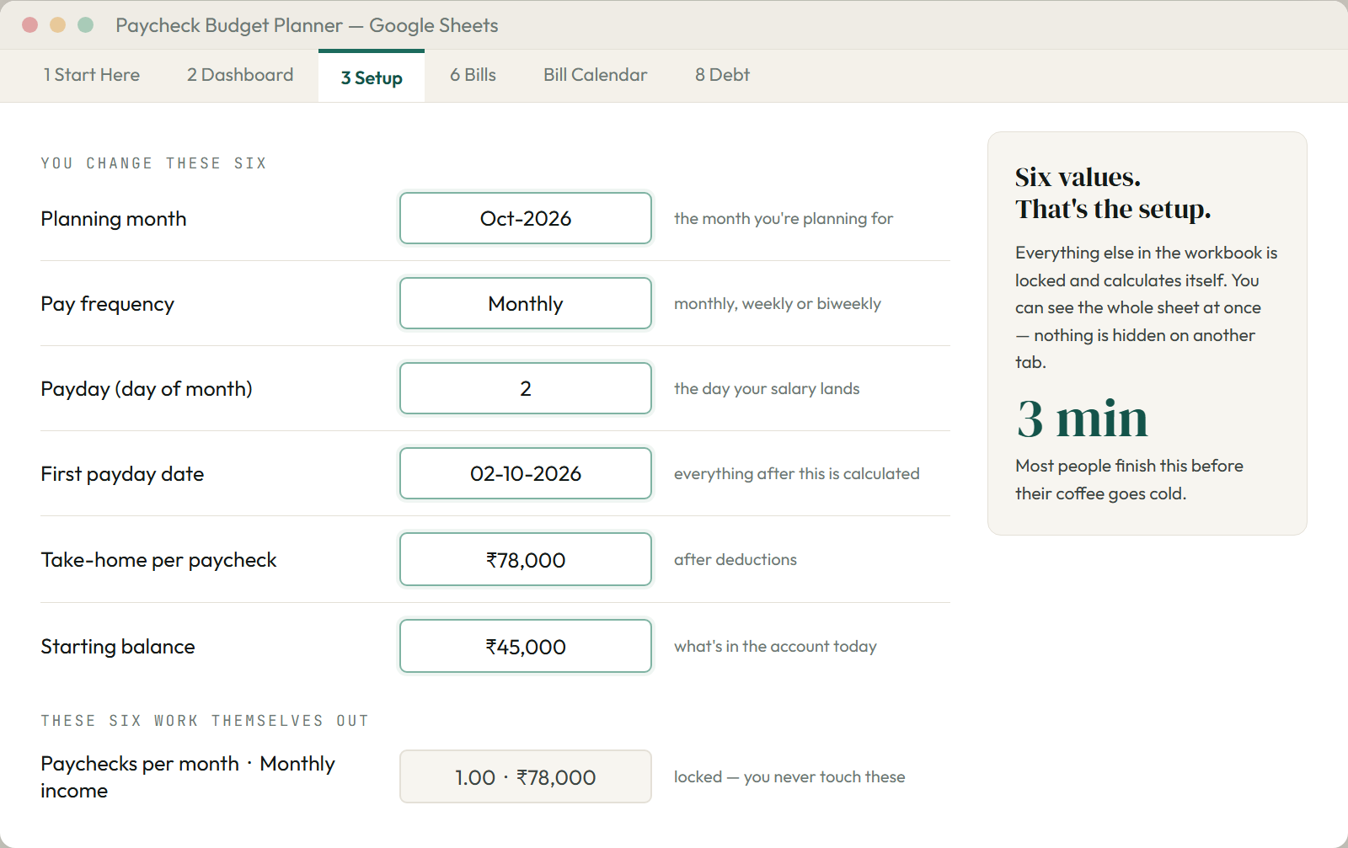
Task: Click the red close window button
Action: click(29, 24)
